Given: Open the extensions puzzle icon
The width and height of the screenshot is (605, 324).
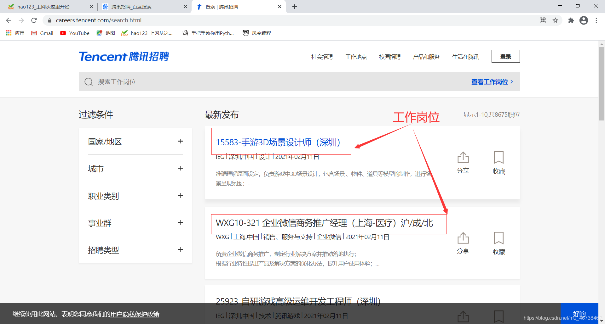Looking at the screenshot, I should [571, 20].
